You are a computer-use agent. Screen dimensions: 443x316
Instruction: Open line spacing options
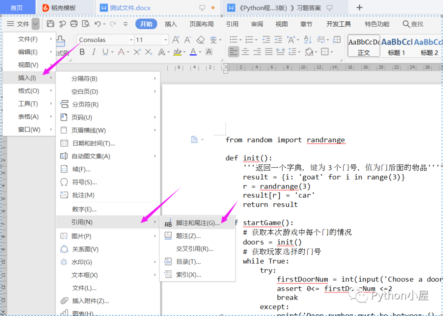click(x=292, y=52)
